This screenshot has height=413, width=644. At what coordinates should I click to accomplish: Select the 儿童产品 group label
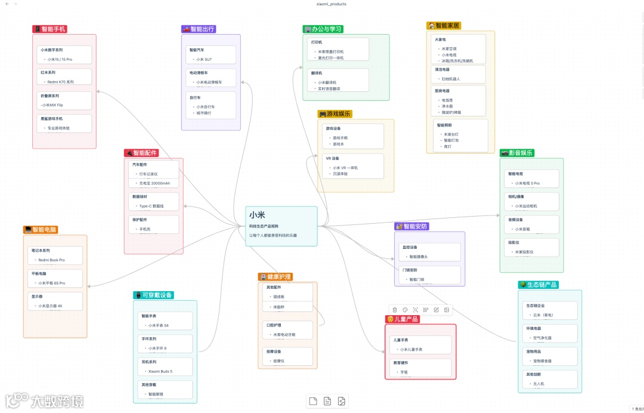click(402, 319)
